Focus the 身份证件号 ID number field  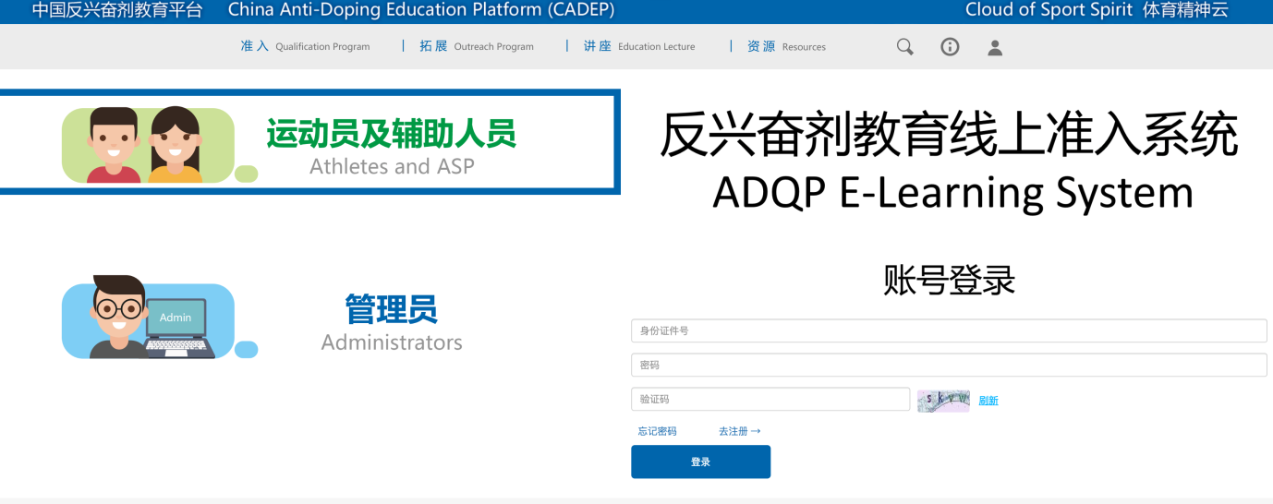click(x=949, y=330)
